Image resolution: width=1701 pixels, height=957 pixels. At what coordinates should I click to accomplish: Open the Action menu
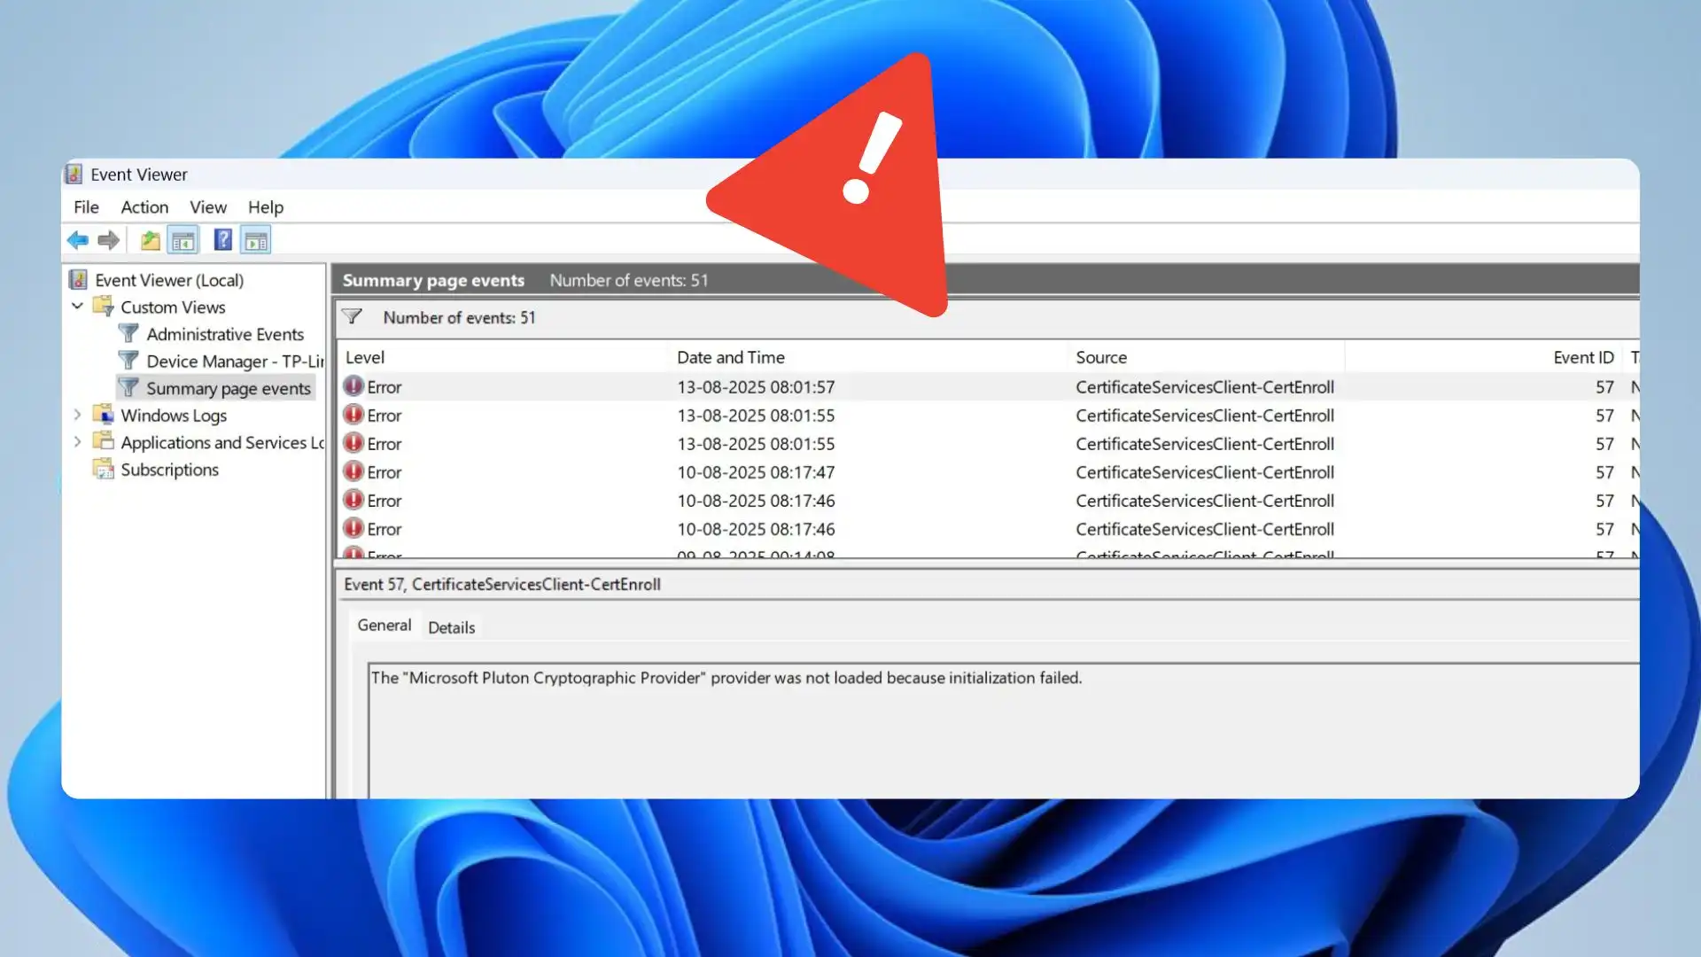[x=144, y=206]
